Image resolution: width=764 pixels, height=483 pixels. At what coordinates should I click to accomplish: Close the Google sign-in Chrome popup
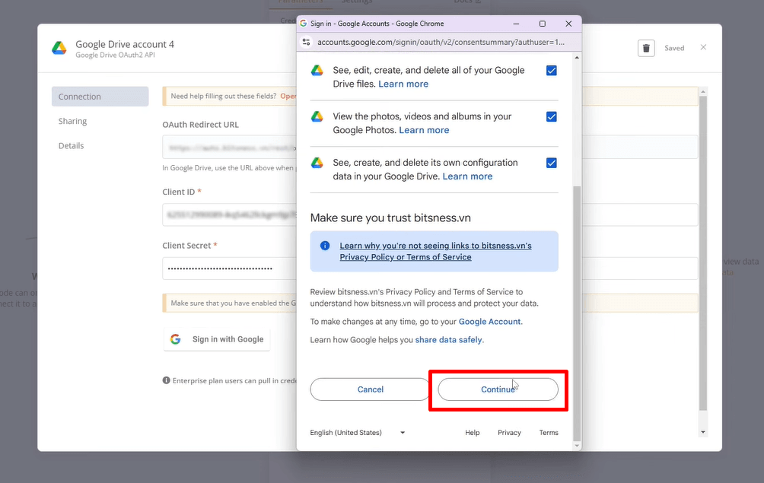(568, 24)
